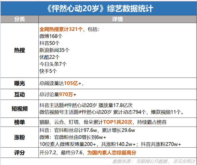Click the line 优酷22个
Screen dimensions: 197x165
click(x=49, y=57)
